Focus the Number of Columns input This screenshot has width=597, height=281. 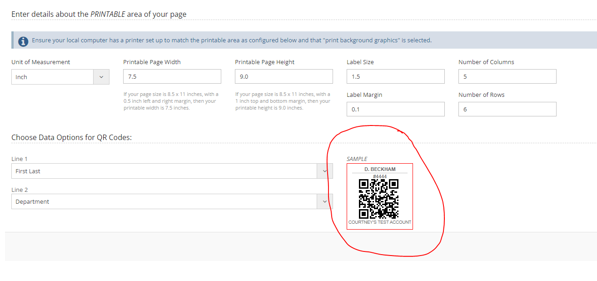507,76
